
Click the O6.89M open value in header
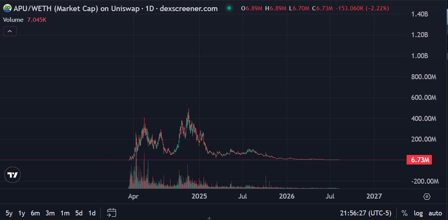252,8
